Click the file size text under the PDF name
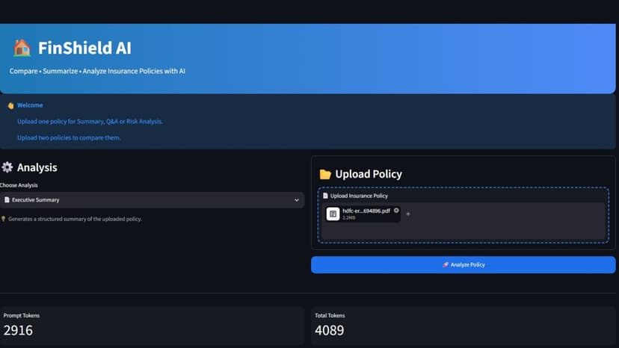Viewport: 619px width, 348px height. 348,218
